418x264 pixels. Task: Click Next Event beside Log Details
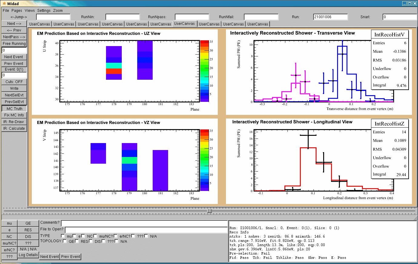coord(50,257)
